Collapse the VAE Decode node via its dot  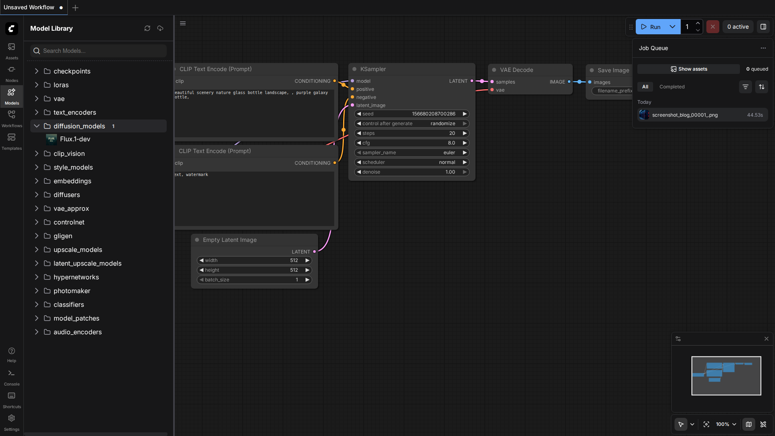(494, 70)
